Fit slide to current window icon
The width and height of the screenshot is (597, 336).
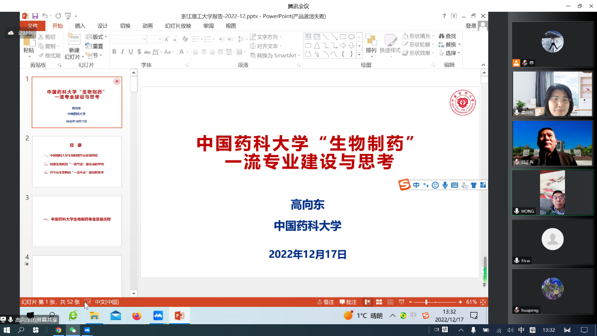click(483, 302)
